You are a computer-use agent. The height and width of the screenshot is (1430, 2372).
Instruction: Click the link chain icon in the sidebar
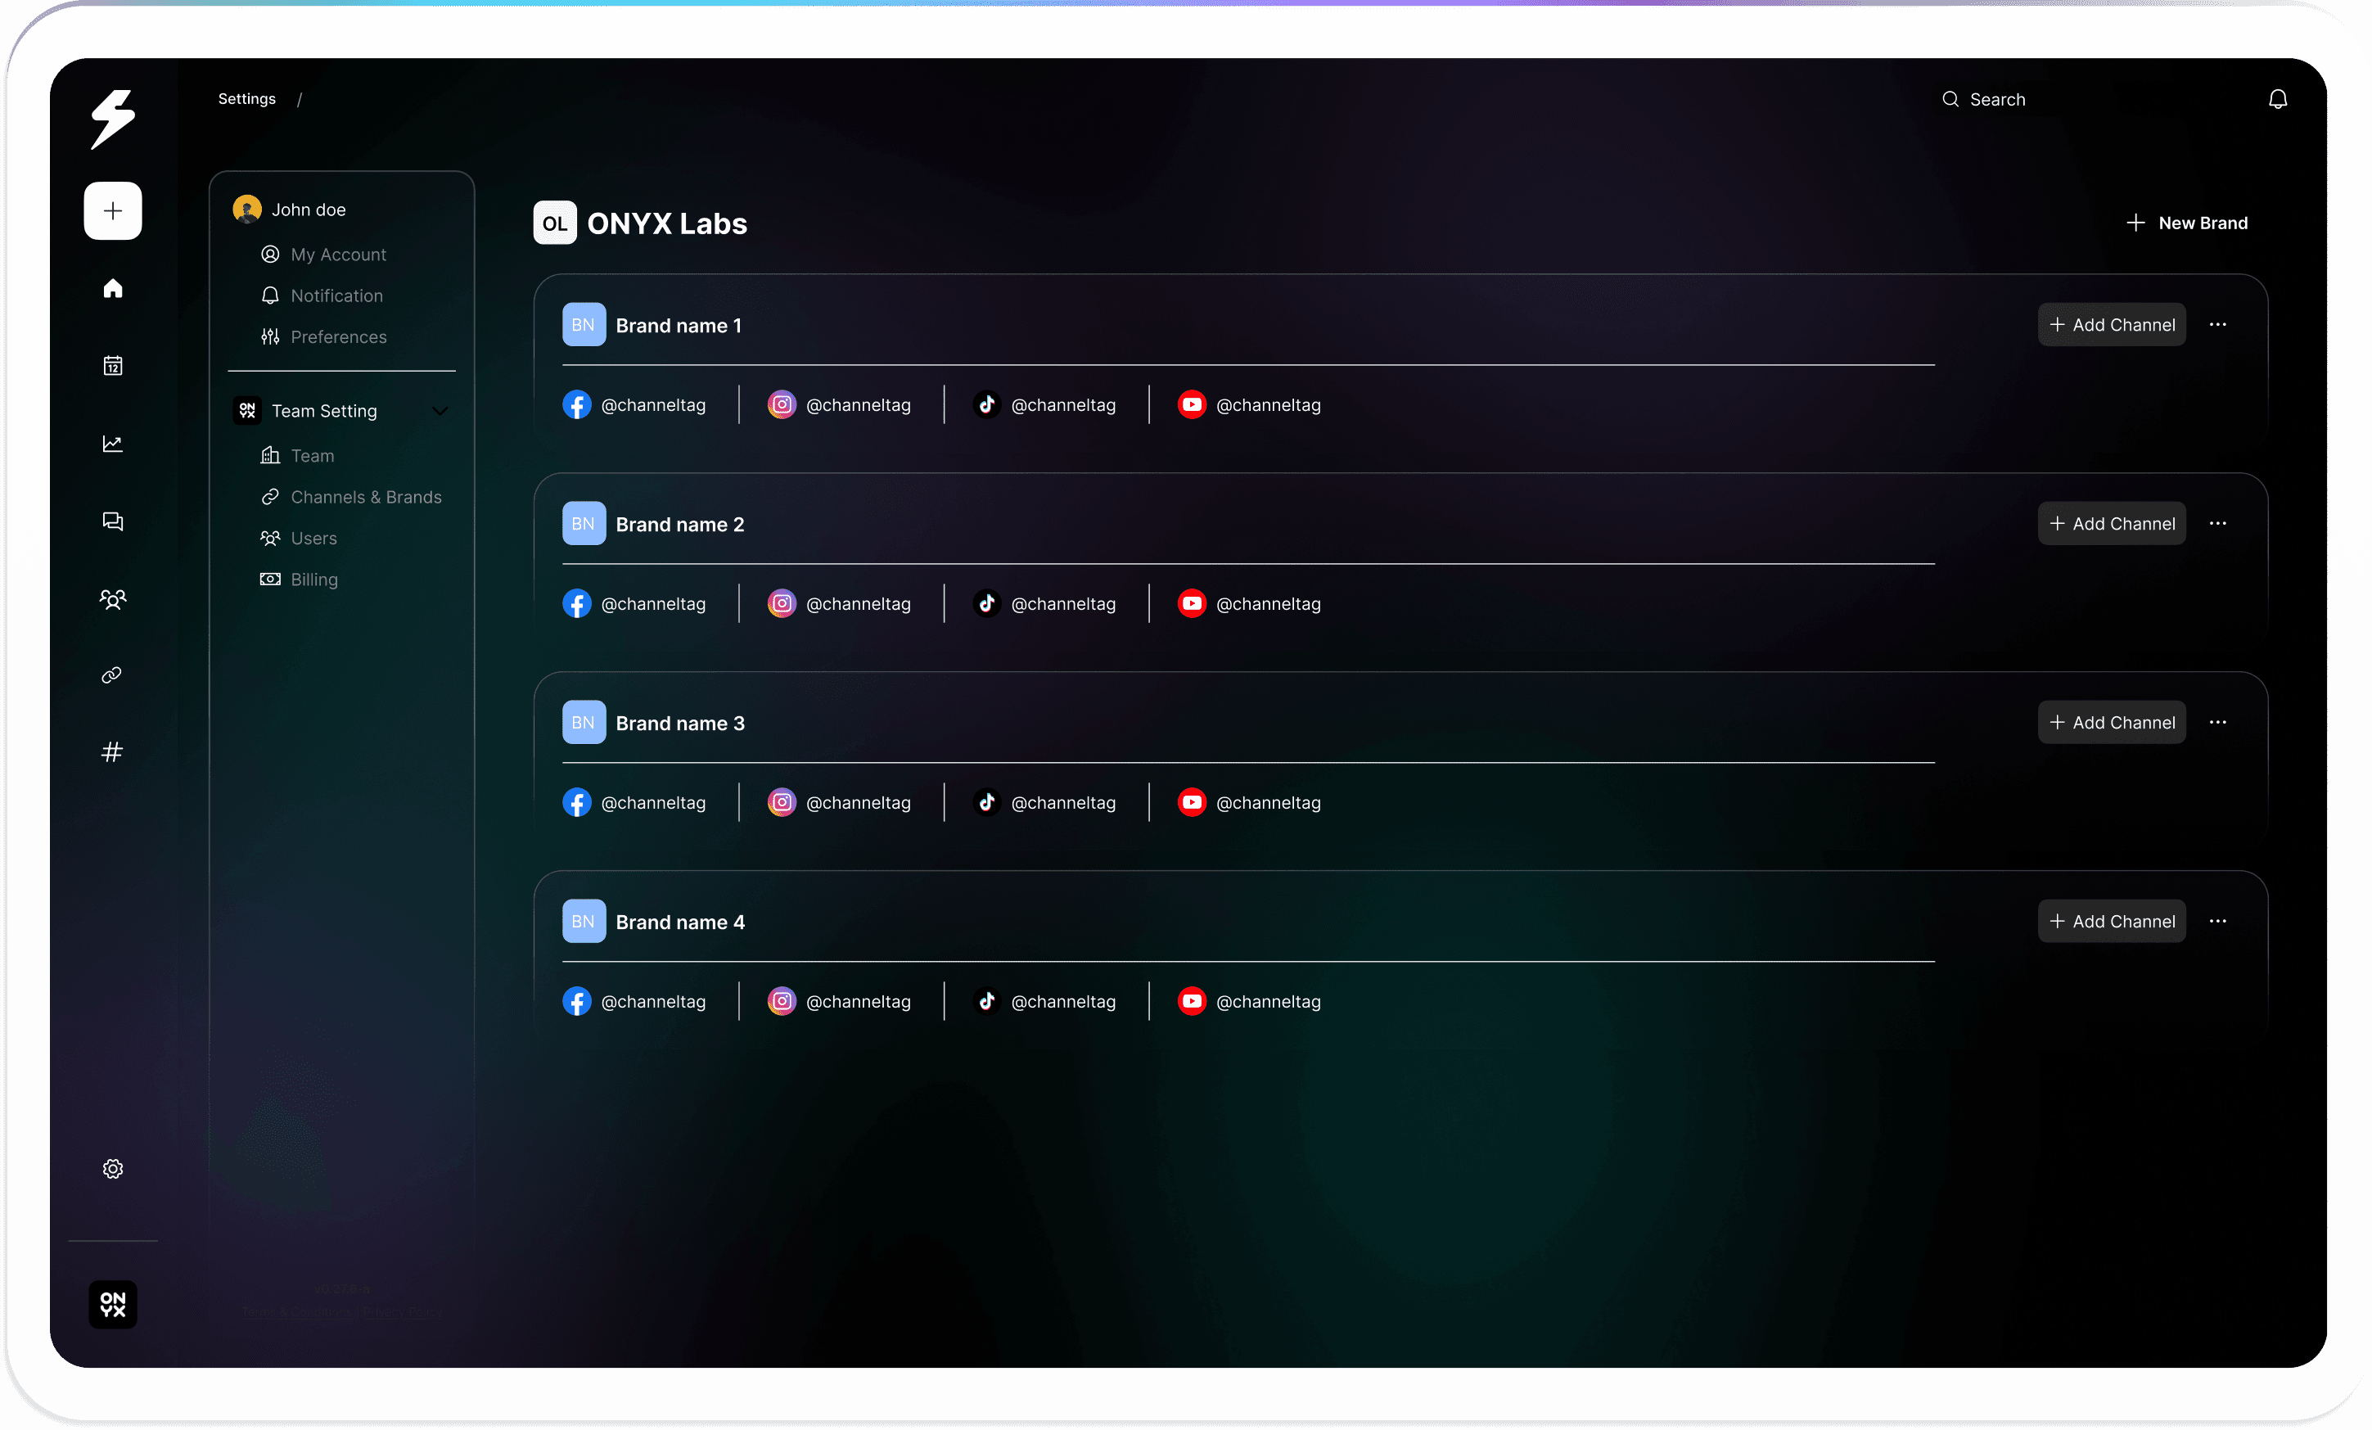pyautogui.click(x=113, y=675)
